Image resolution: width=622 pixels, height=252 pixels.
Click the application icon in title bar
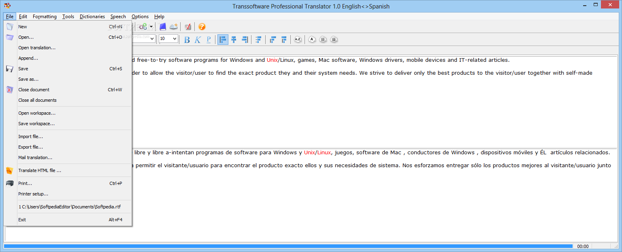pyautogui.click(x=7, y=6)
